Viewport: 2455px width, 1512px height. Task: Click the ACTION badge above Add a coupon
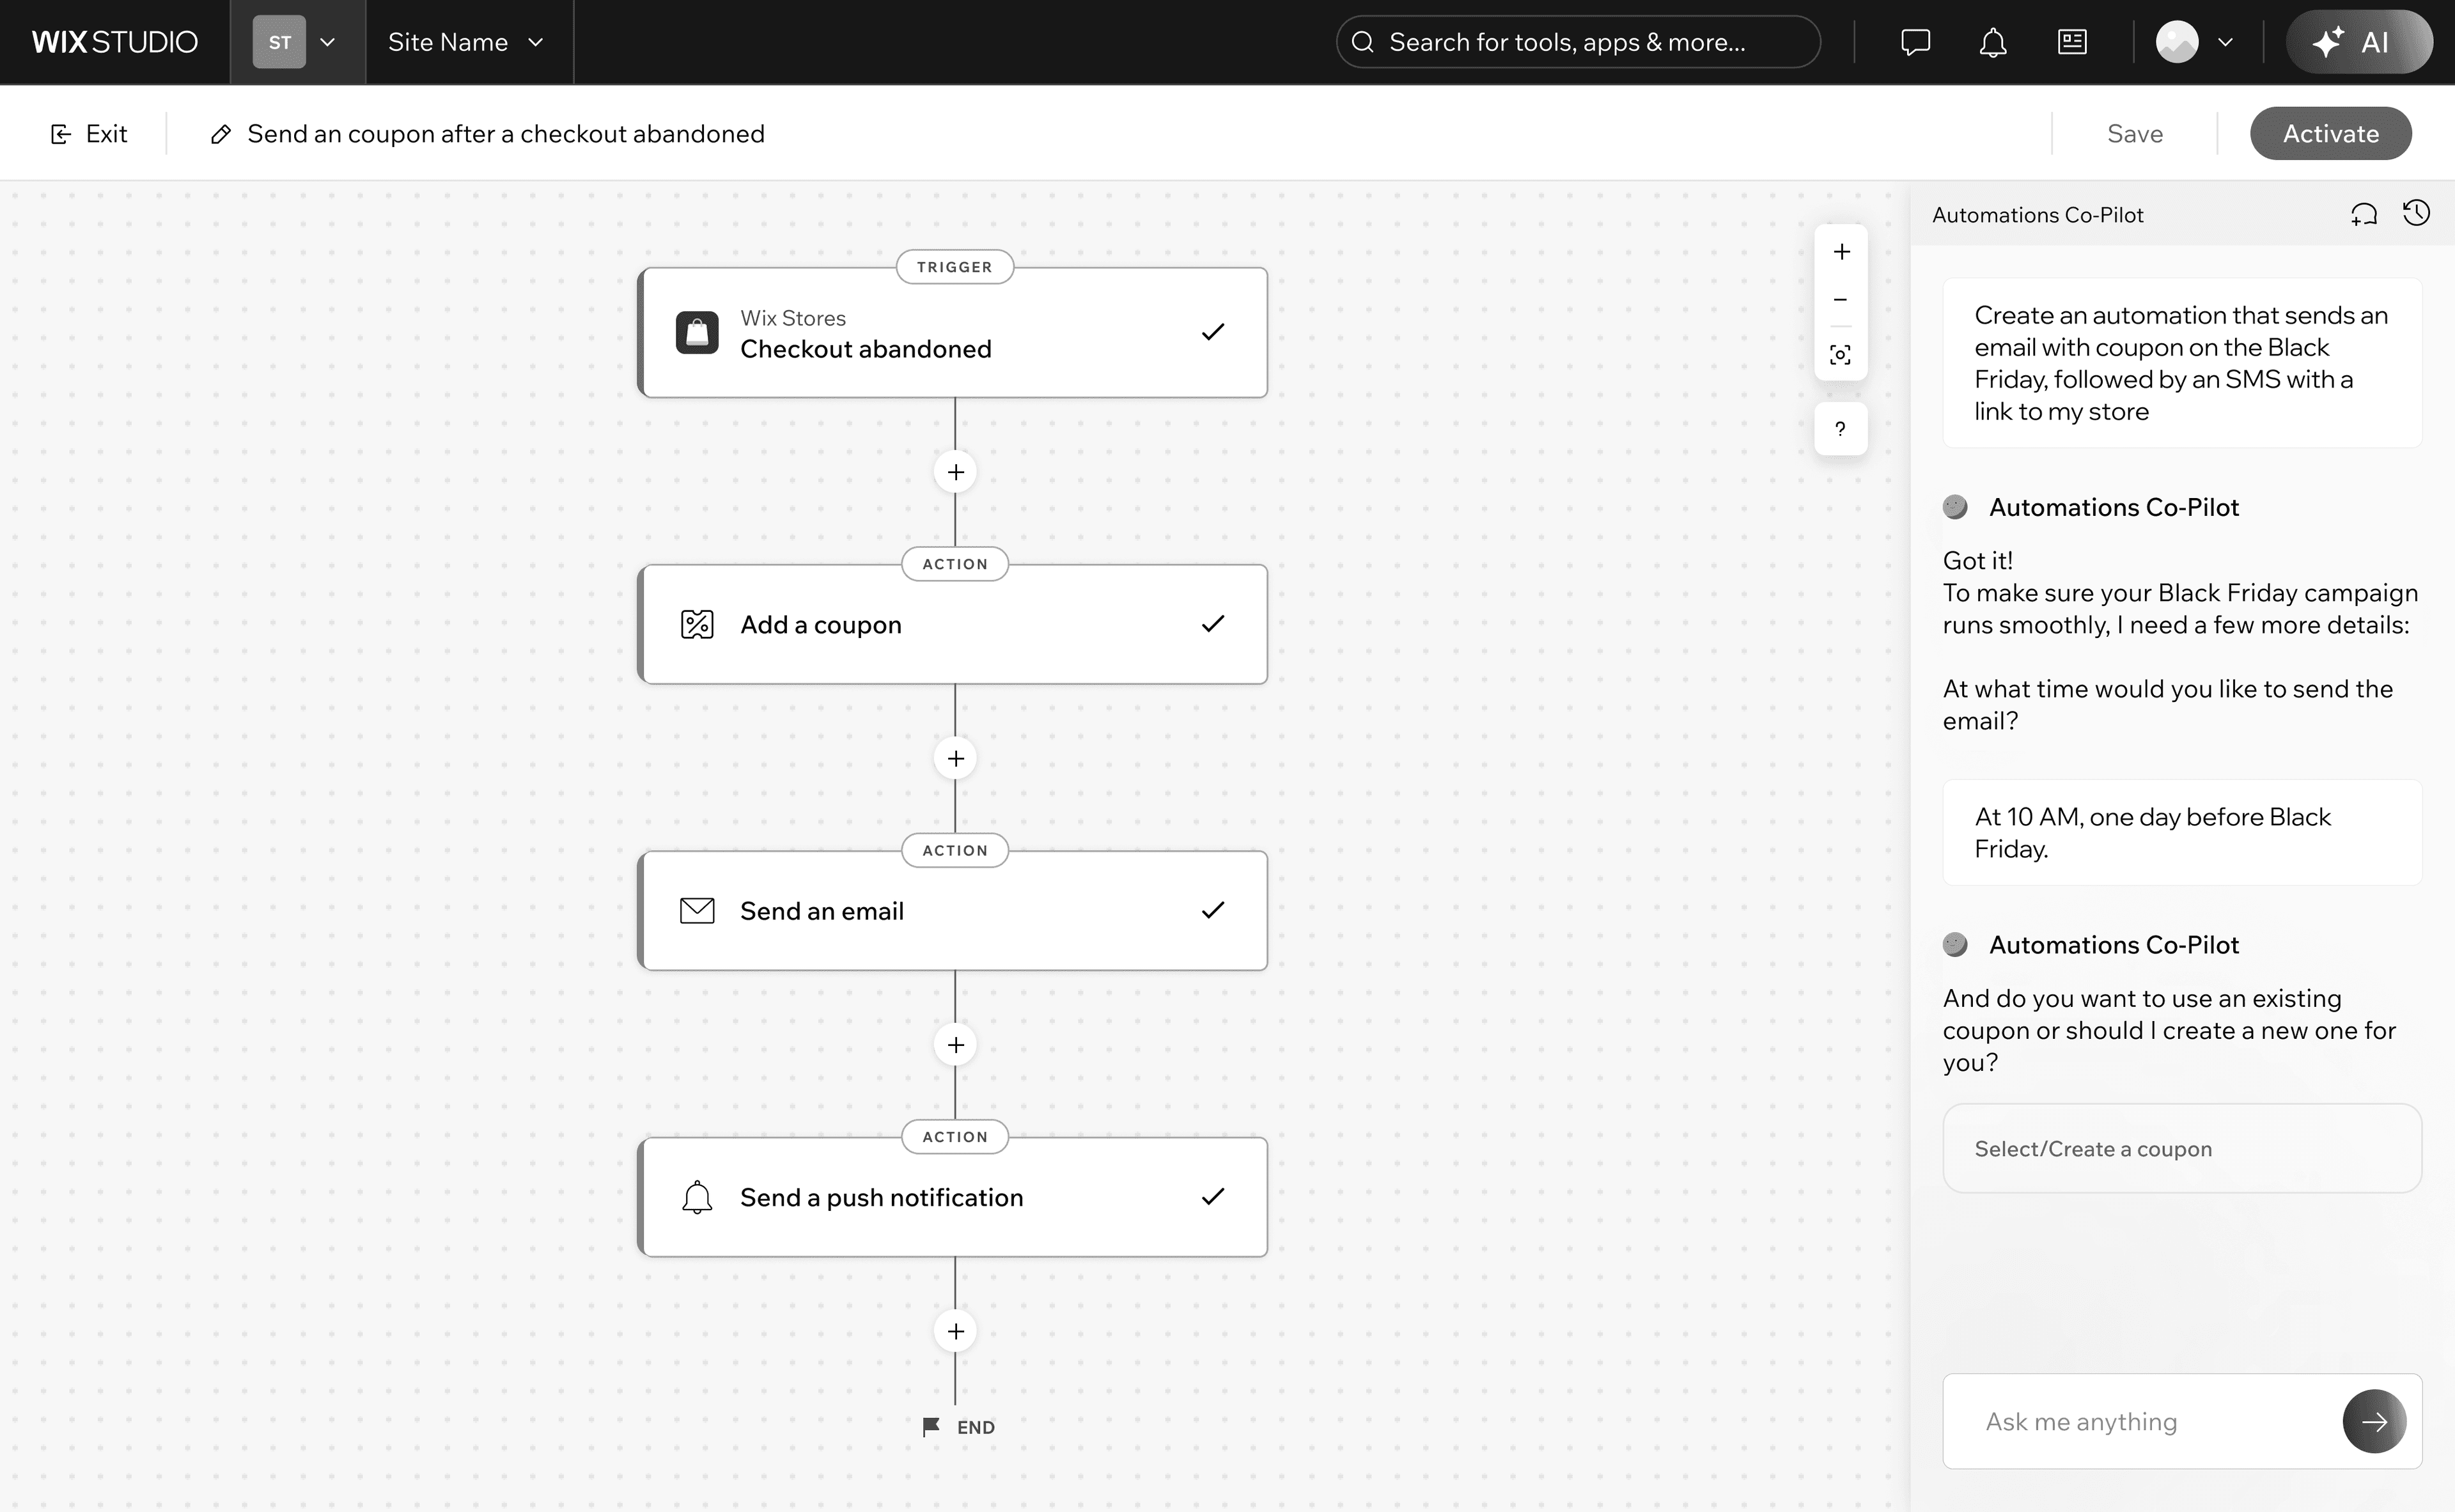[x=954, y=564]
